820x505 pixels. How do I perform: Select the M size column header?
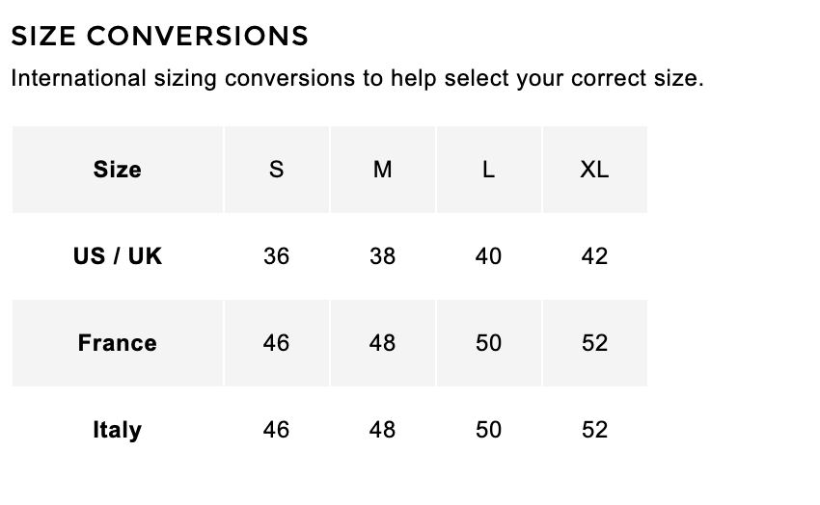[382, 170]
